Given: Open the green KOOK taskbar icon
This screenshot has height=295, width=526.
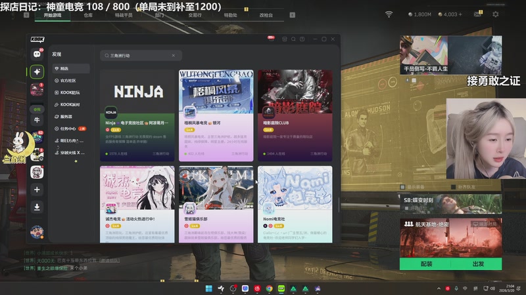Looking at the screenshot, I should pos(281,288).
